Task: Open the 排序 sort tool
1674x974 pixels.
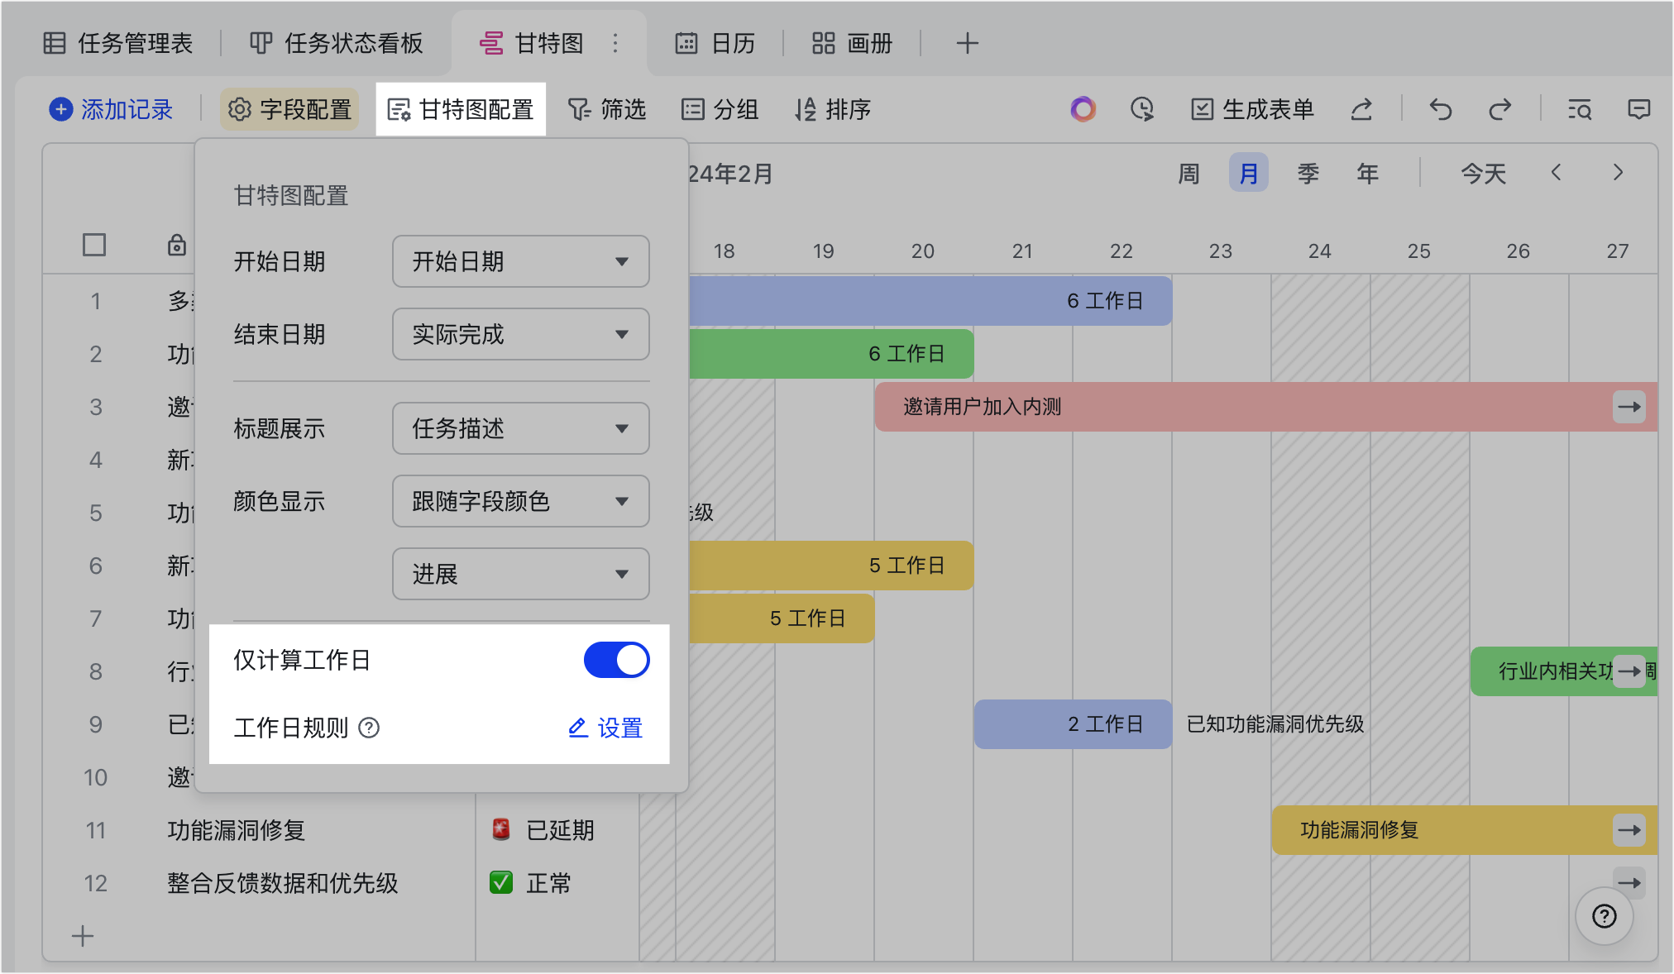Action: (832, 109)
